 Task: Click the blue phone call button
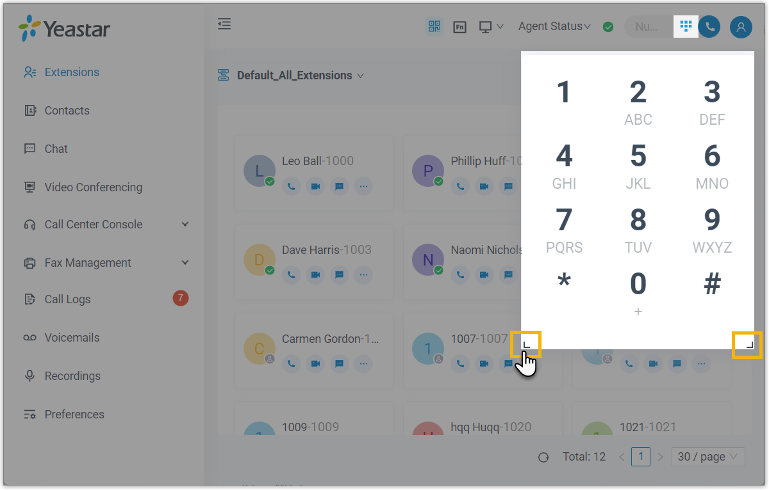click(x=709, y=27)
